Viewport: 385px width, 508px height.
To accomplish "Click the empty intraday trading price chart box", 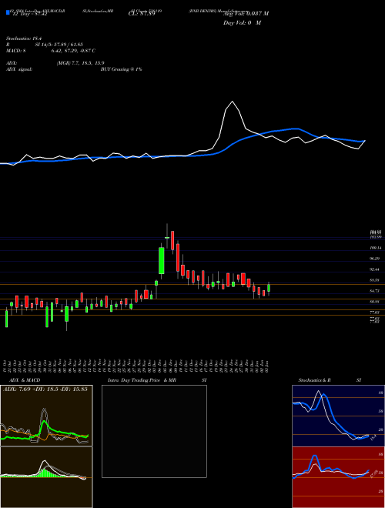I will pos(154,431).
